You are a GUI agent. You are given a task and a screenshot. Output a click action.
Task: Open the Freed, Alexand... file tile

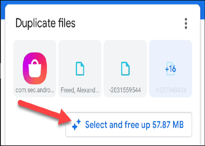point(80,69)
